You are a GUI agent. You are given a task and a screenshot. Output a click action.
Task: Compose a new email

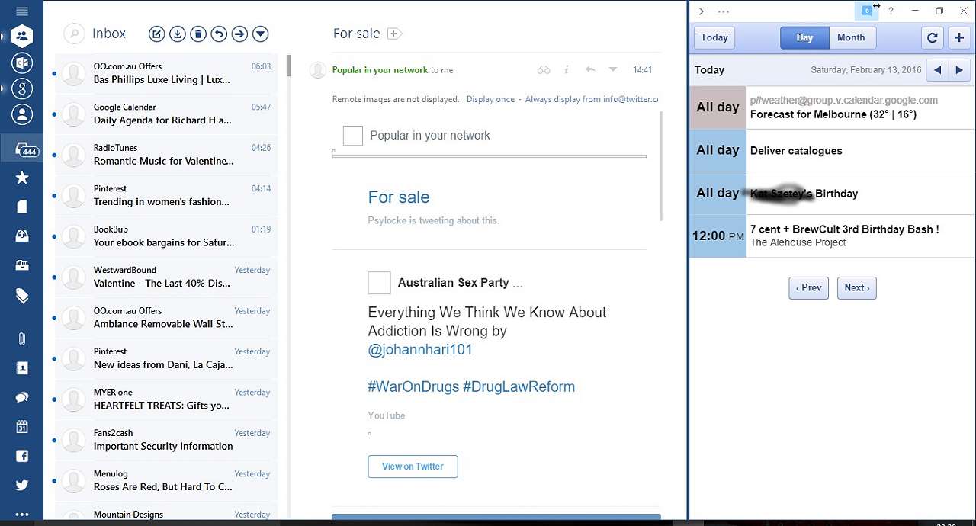coord(156,34)
